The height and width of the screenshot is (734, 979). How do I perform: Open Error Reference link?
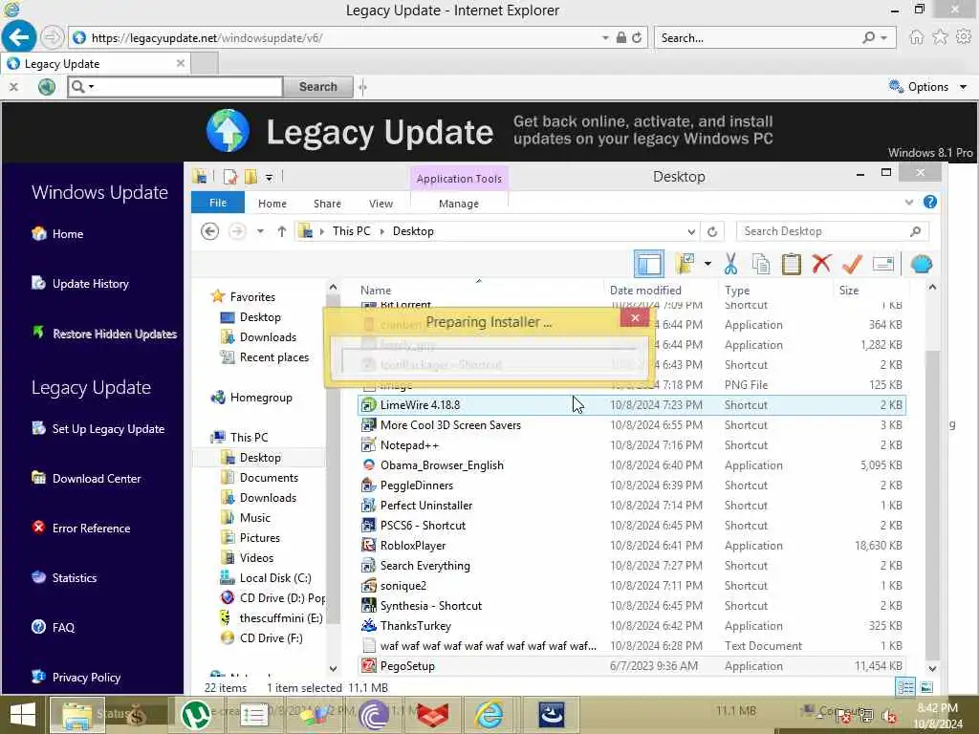[x=91, y=528]
